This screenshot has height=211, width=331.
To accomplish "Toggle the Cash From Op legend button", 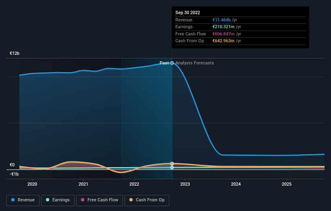I will pos(147,200).
